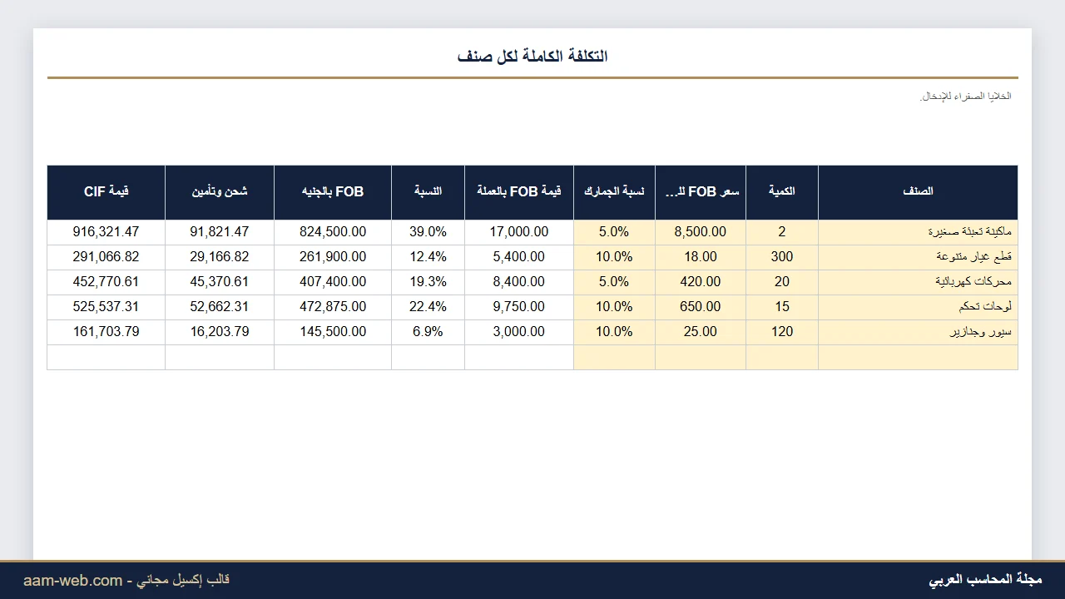
Task: Click FOB price cell 8,500.00
Action: 701,232
